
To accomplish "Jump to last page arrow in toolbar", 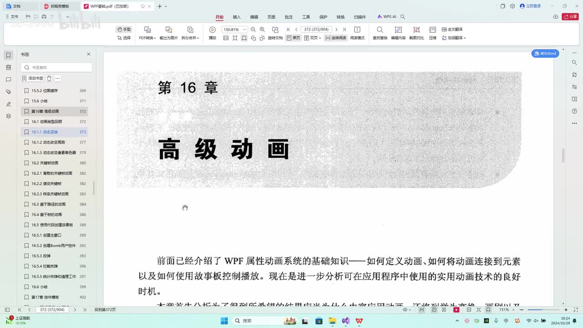I will point(344,30).
